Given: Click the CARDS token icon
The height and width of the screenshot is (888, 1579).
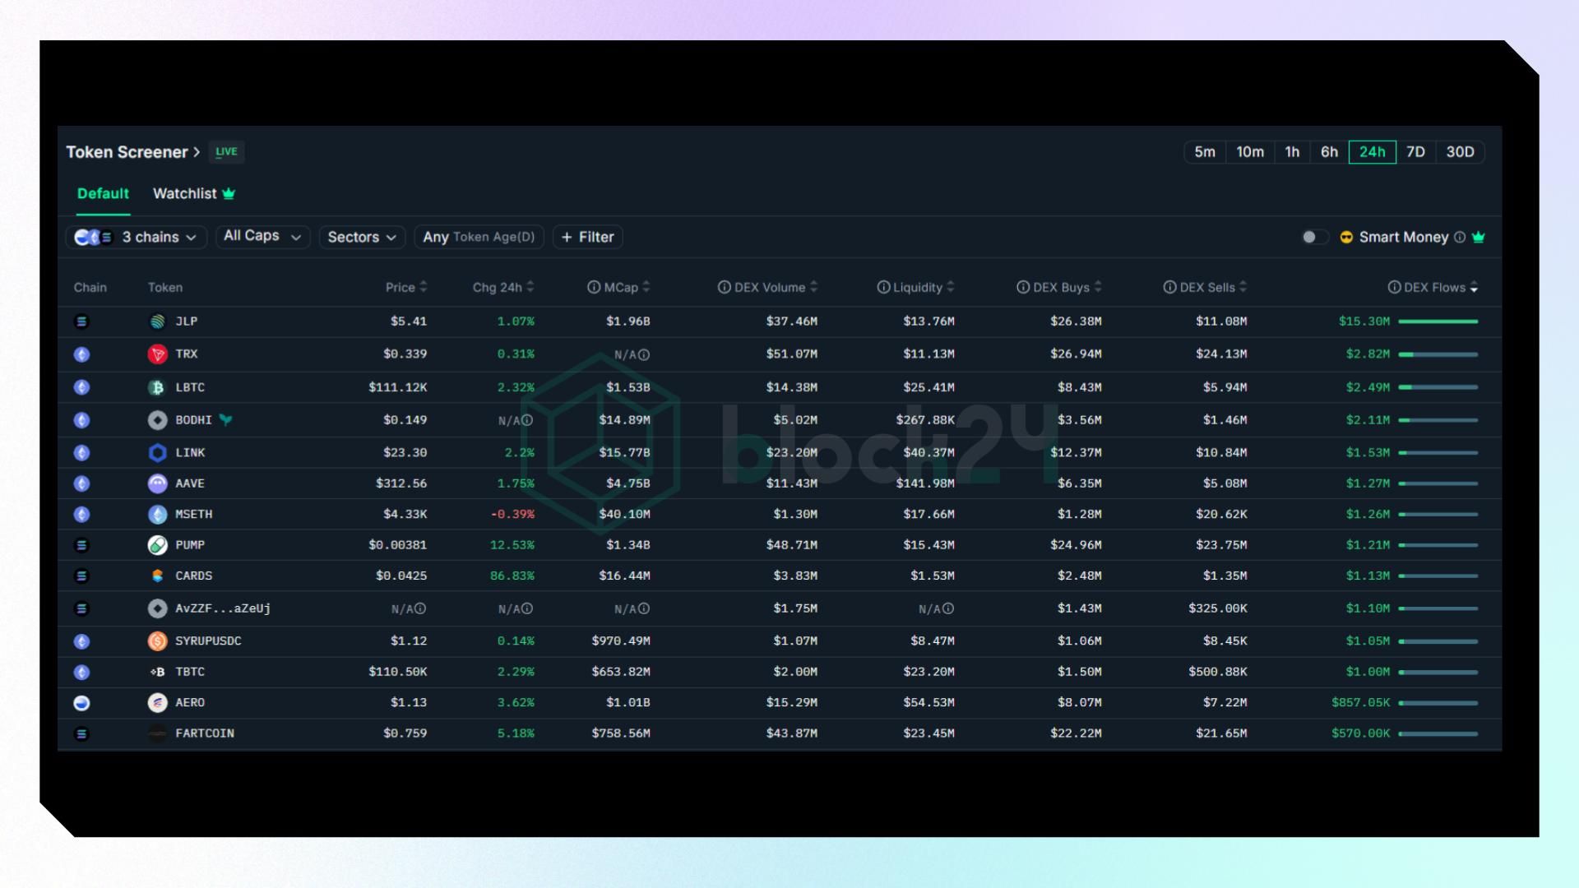Looking at the screenshot, I should click(x=157, y=576).
